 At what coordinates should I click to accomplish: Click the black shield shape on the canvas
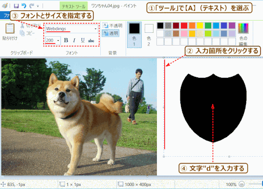coord(213,108)
